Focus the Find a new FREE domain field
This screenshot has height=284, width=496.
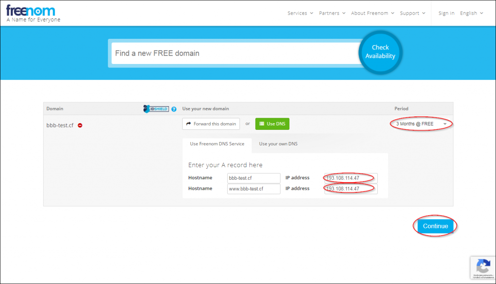click(236, 53)
